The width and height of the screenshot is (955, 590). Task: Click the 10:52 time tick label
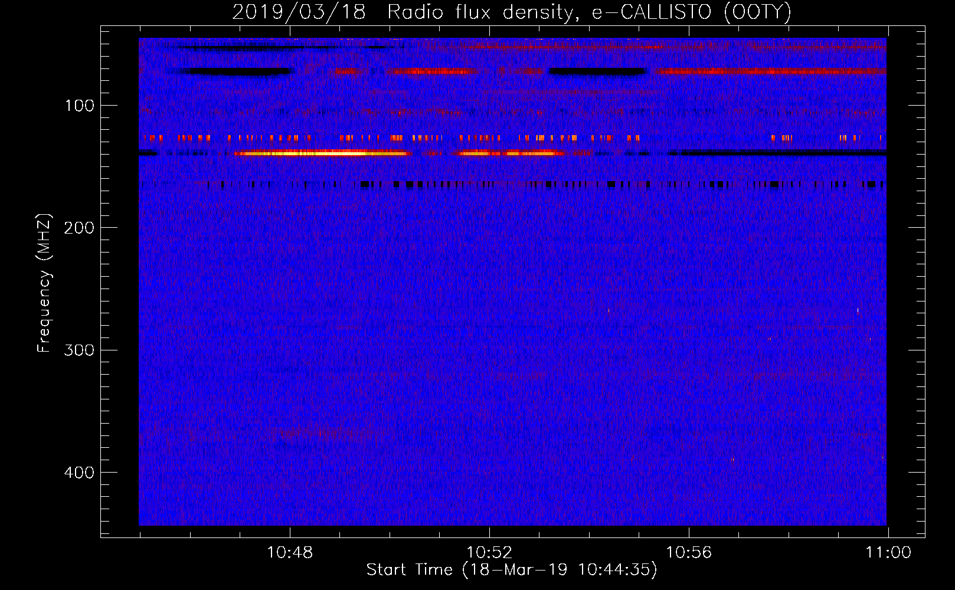click(489, 553)
